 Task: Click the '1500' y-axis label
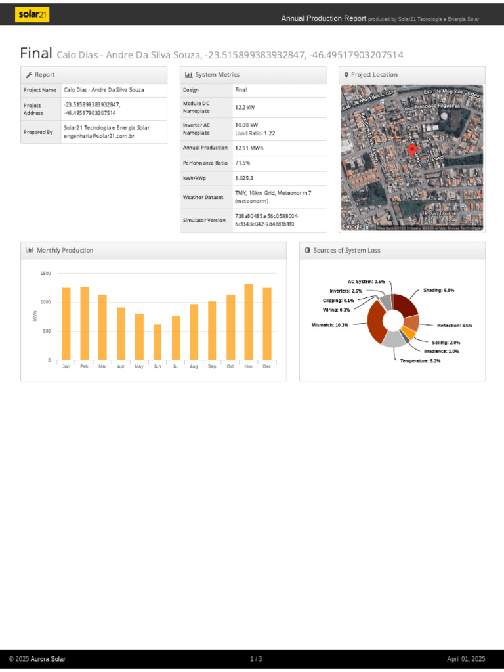coord(46,274)
